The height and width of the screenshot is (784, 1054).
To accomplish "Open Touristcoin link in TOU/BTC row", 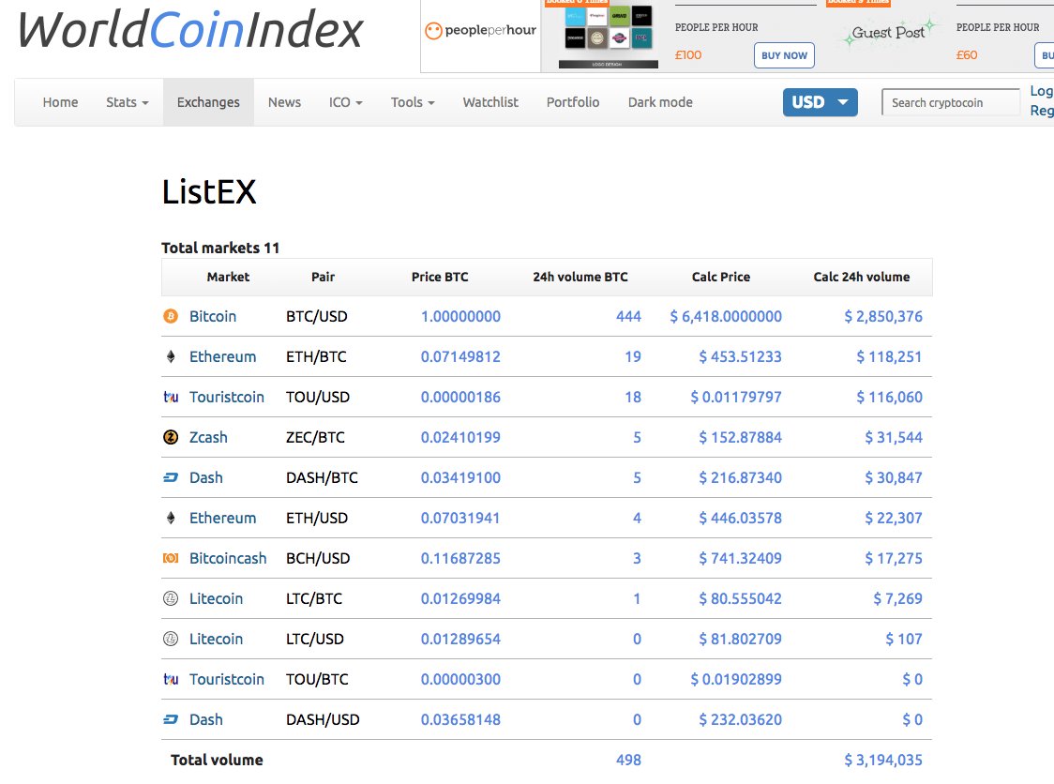I will (x=227, y=679).
